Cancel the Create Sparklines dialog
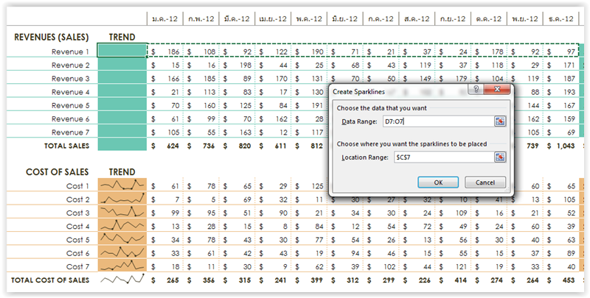The height and width of the screenshot is (298, 590). point(485,182)
